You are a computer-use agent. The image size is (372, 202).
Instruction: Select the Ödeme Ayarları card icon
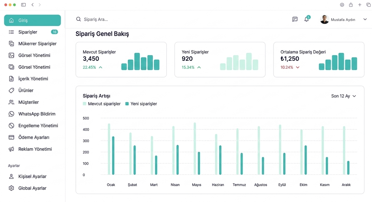[x=11, y=137]
